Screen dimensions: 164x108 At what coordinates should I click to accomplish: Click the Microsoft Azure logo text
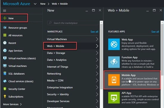[16, 4]
